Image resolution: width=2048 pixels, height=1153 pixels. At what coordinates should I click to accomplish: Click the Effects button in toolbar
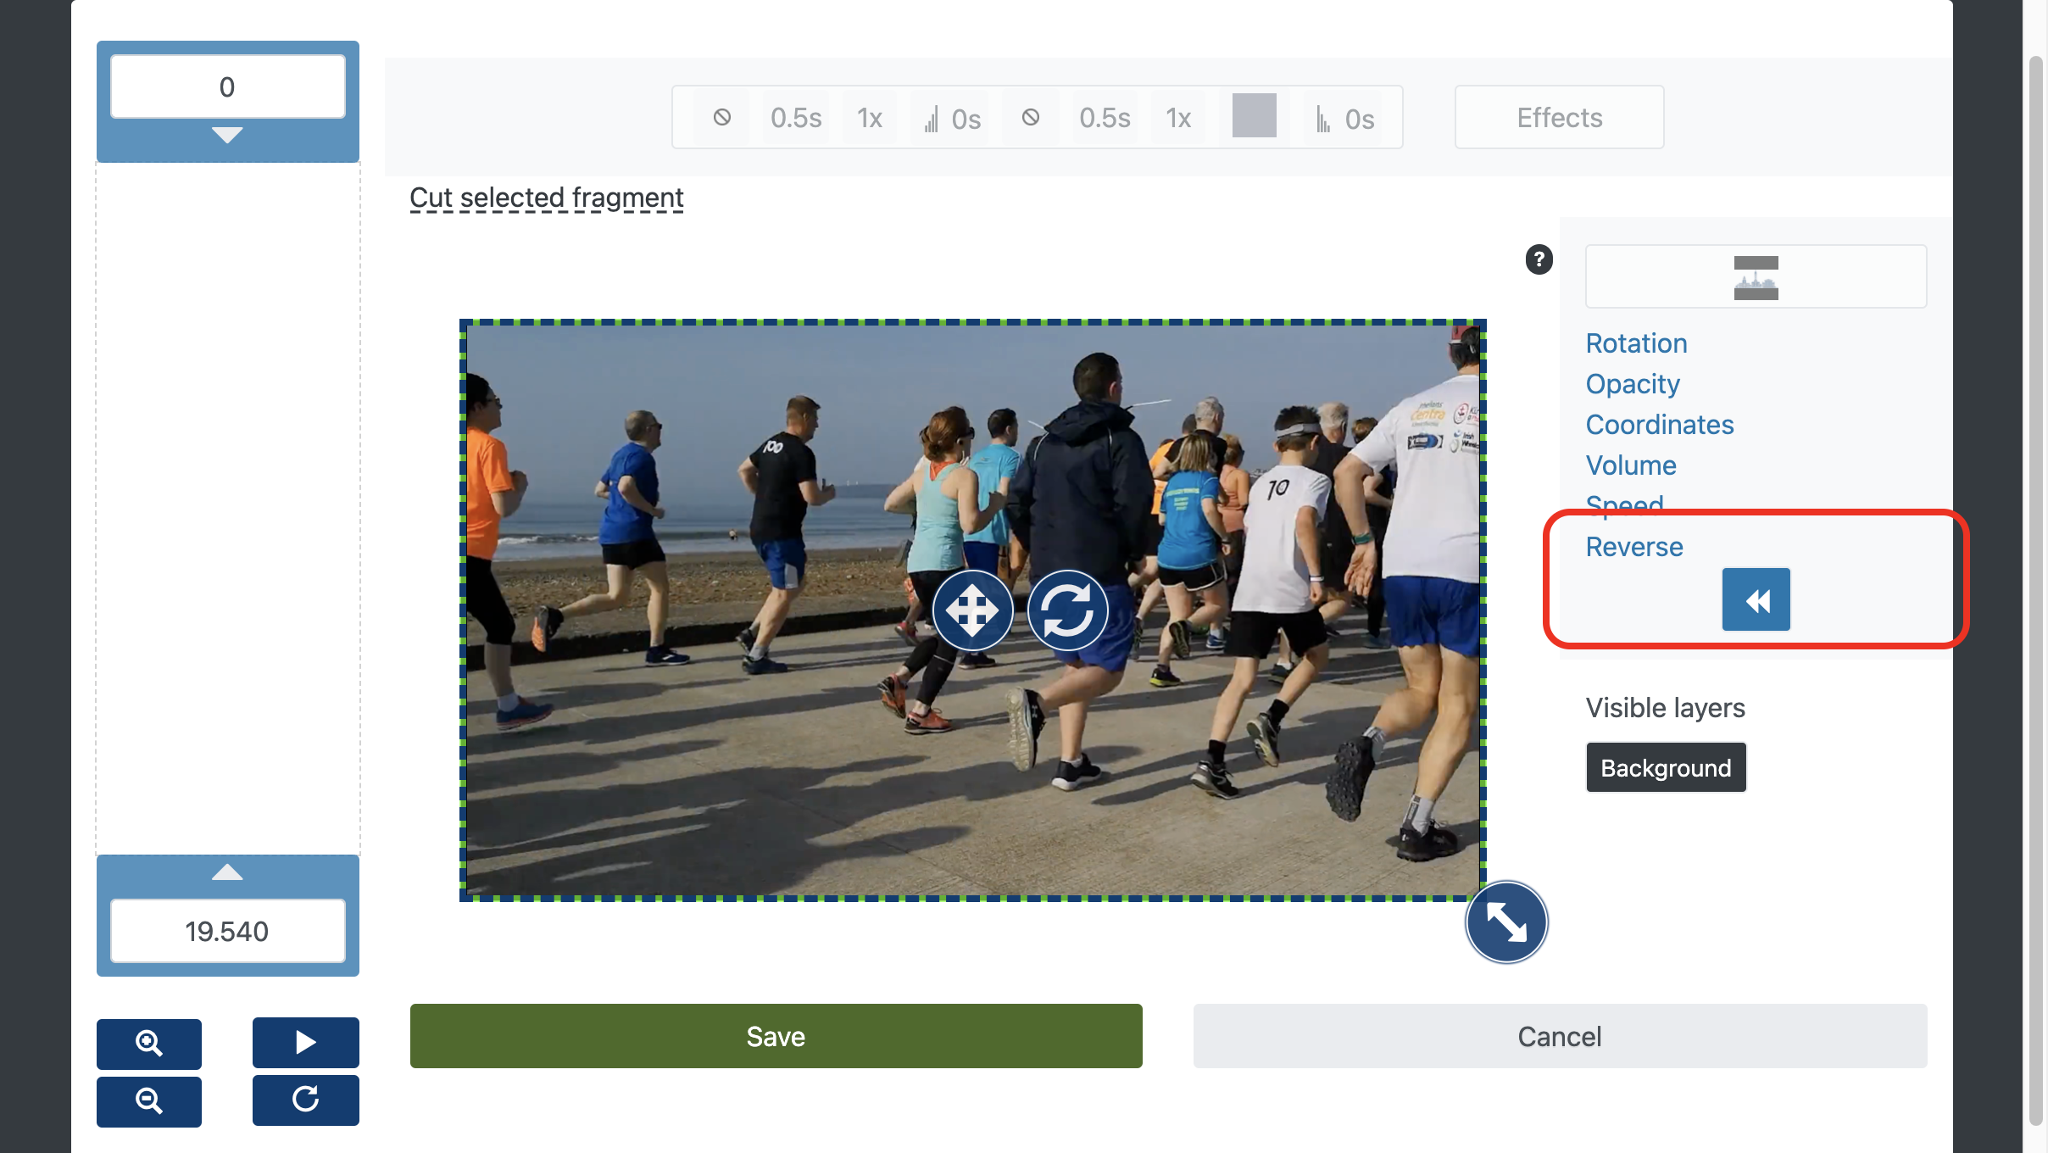[x=1559, y=117]
